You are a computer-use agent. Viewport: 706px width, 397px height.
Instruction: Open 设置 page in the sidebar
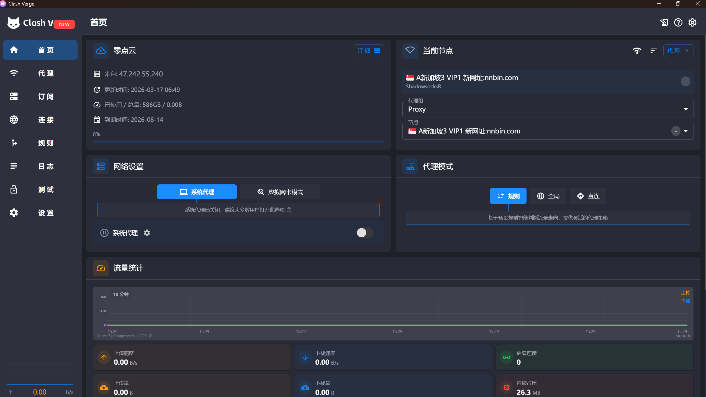pos(40,213)
